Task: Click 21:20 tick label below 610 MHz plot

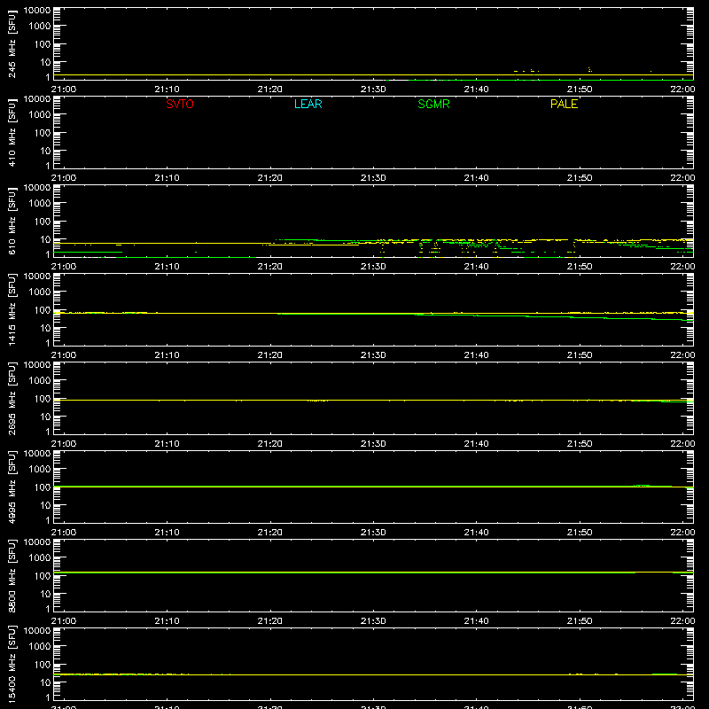Action: (270, 267)
